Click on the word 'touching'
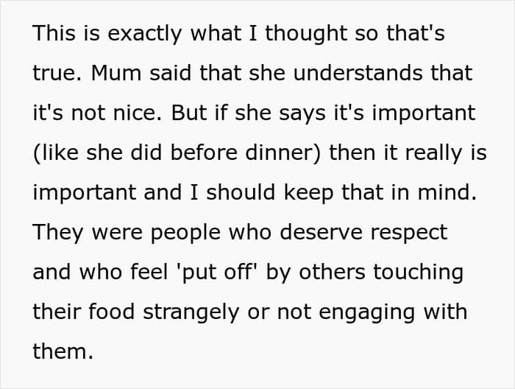 point(418,273)
